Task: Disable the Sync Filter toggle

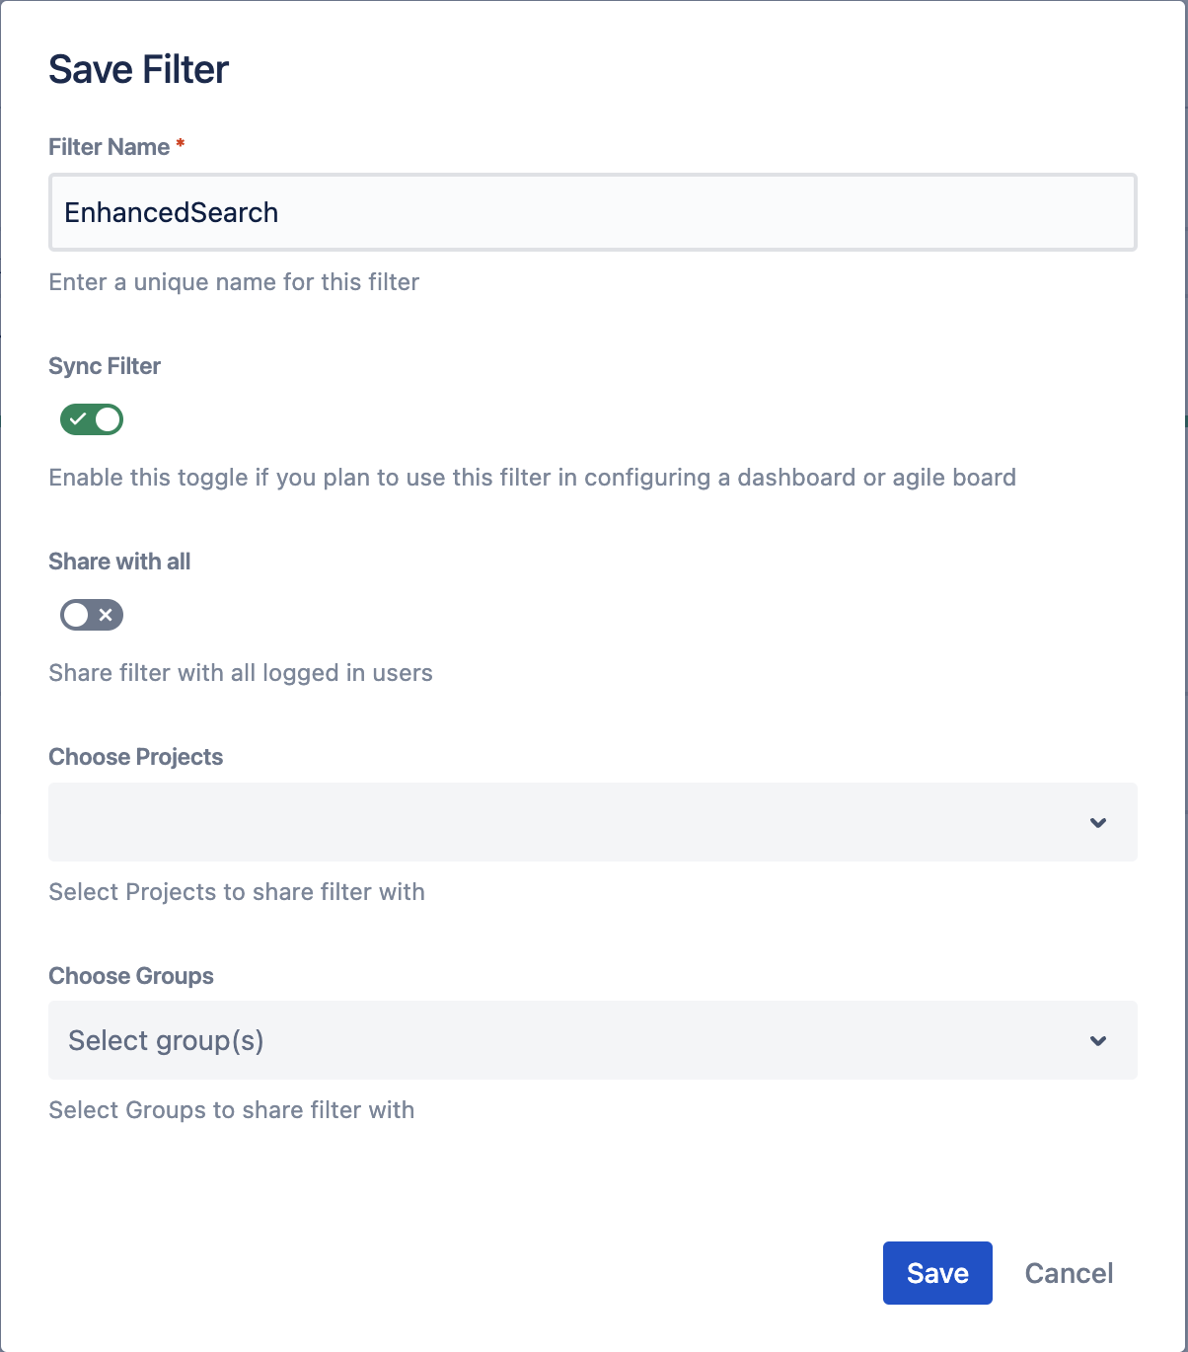Action: click(x=92, y=419)
